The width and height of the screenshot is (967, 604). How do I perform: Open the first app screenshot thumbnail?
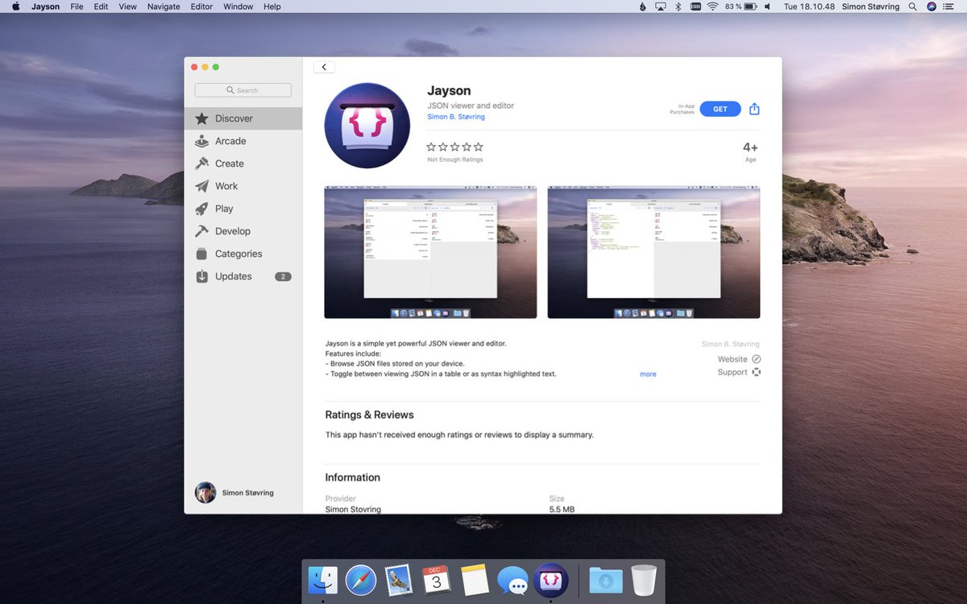coord(430,252)
